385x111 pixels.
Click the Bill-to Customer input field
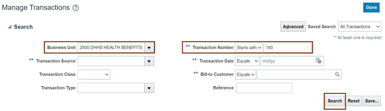point(295,74)
